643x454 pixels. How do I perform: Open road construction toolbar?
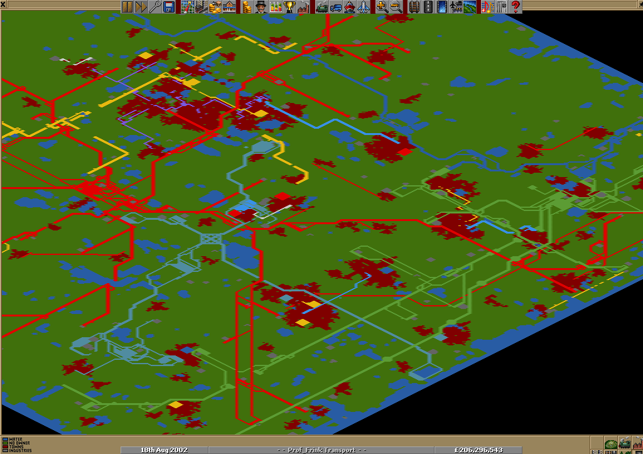(x=428, y=6)
